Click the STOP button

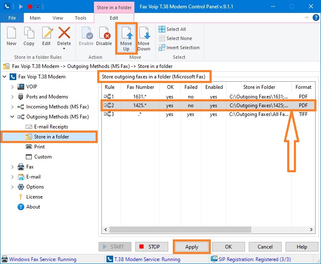point(152,247)
